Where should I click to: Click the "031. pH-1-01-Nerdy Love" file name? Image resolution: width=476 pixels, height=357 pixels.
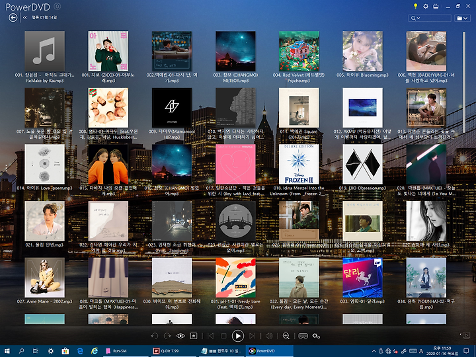click(235, 304)
